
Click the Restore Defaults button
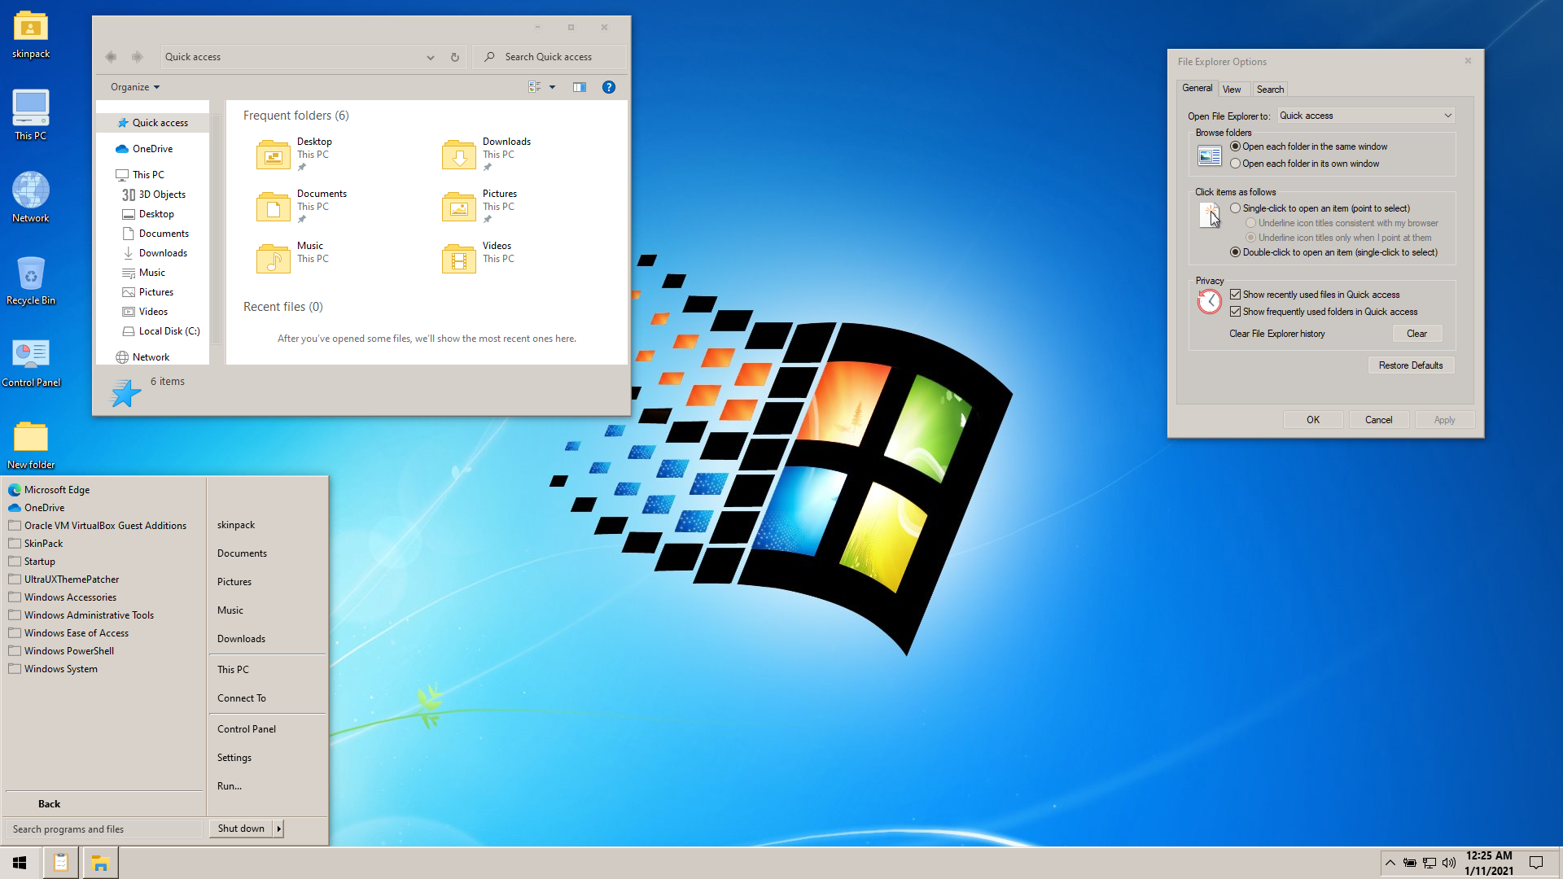[x=1411, y=365]
